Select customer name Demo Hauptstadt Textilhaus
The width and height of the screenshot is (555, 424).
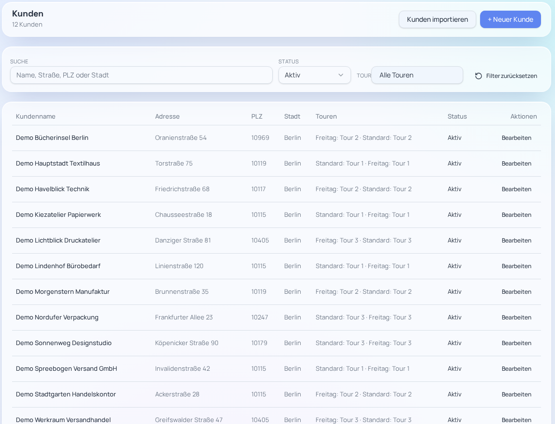pyautogui.click(x=58, y=164)
